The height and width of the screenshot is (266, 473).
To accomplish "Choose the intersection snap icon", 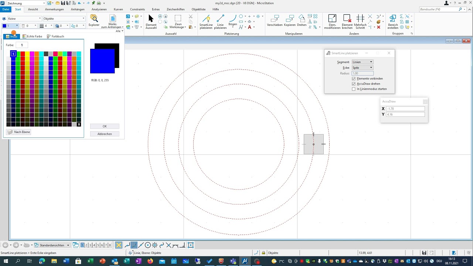I will click(x=169, y=245).
